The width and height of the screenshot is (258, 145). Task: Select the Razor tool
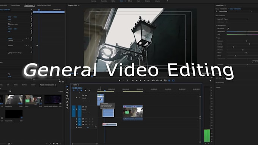pyautogui.click(x=67, y=96)
